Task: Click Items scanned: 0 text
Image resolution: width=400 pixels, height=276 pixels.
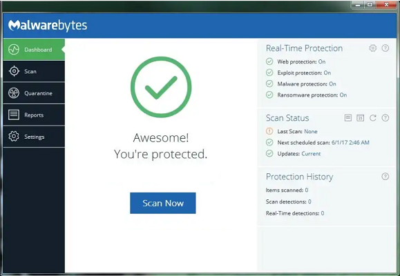Action: [287, 190]
